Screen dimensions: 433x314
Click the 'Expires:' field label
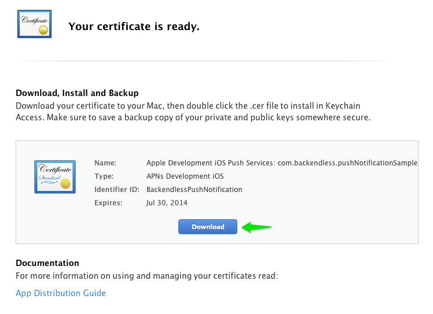point(108,203)
